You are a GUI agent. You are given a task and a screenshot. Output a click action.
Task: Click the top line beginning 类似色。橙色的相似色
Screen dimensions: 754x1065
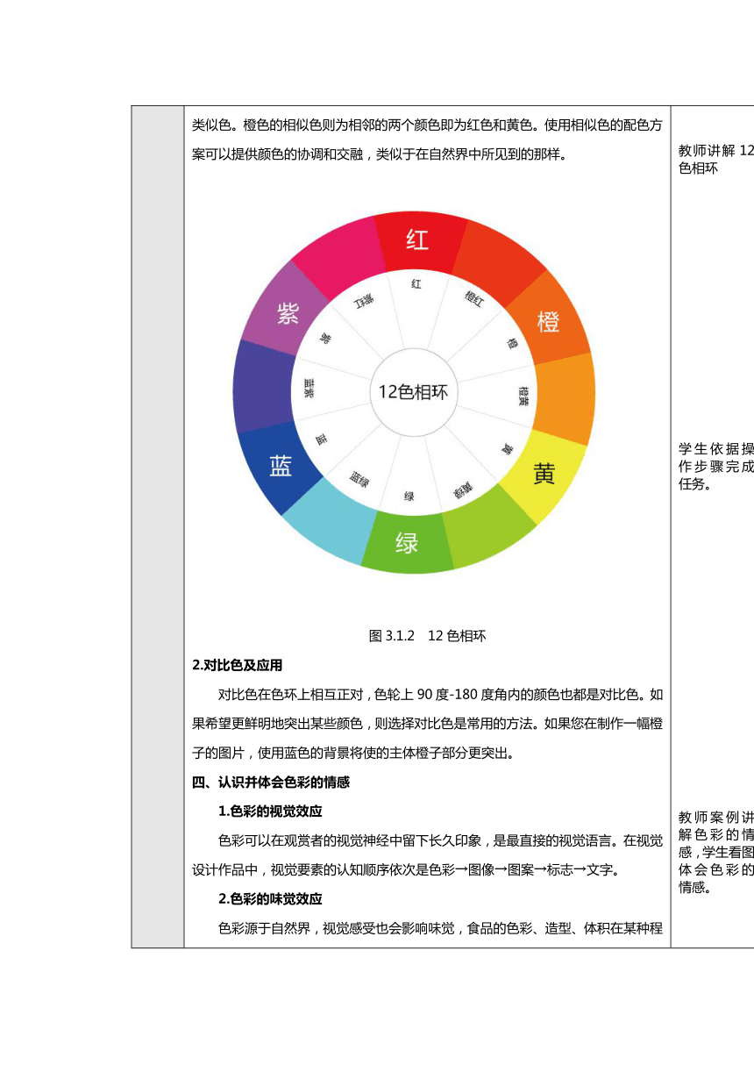tap(427, 125)
